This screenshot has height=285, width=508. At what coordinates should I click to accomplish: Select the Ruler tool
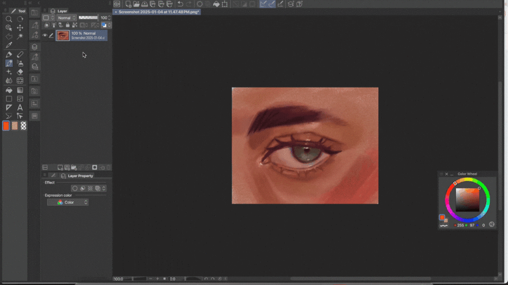(9, 107)
